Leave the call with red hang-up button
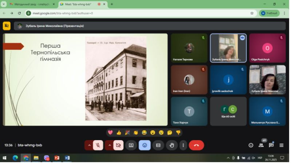The height and width of the screenshot is (164, 291). coord(196,145)
